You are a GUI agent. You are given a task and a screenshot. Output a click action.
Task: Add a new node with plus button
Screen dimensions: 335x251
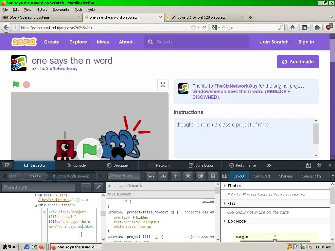pyautogui.click(x=86, y=187)
